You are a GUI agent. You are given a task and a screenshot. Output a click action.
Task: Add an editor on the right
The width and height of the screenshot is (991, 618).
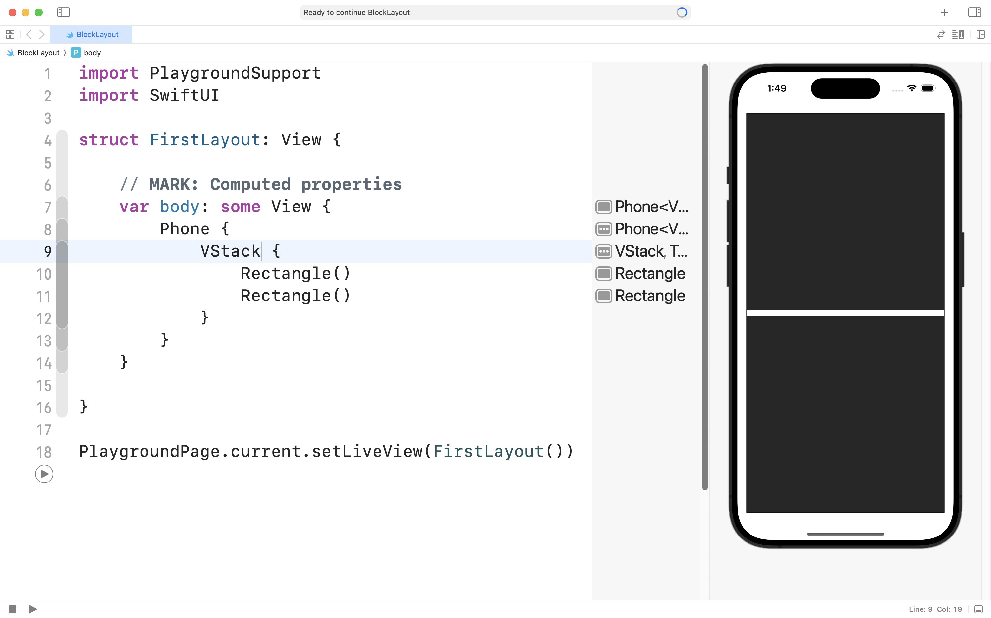point(981,34)
